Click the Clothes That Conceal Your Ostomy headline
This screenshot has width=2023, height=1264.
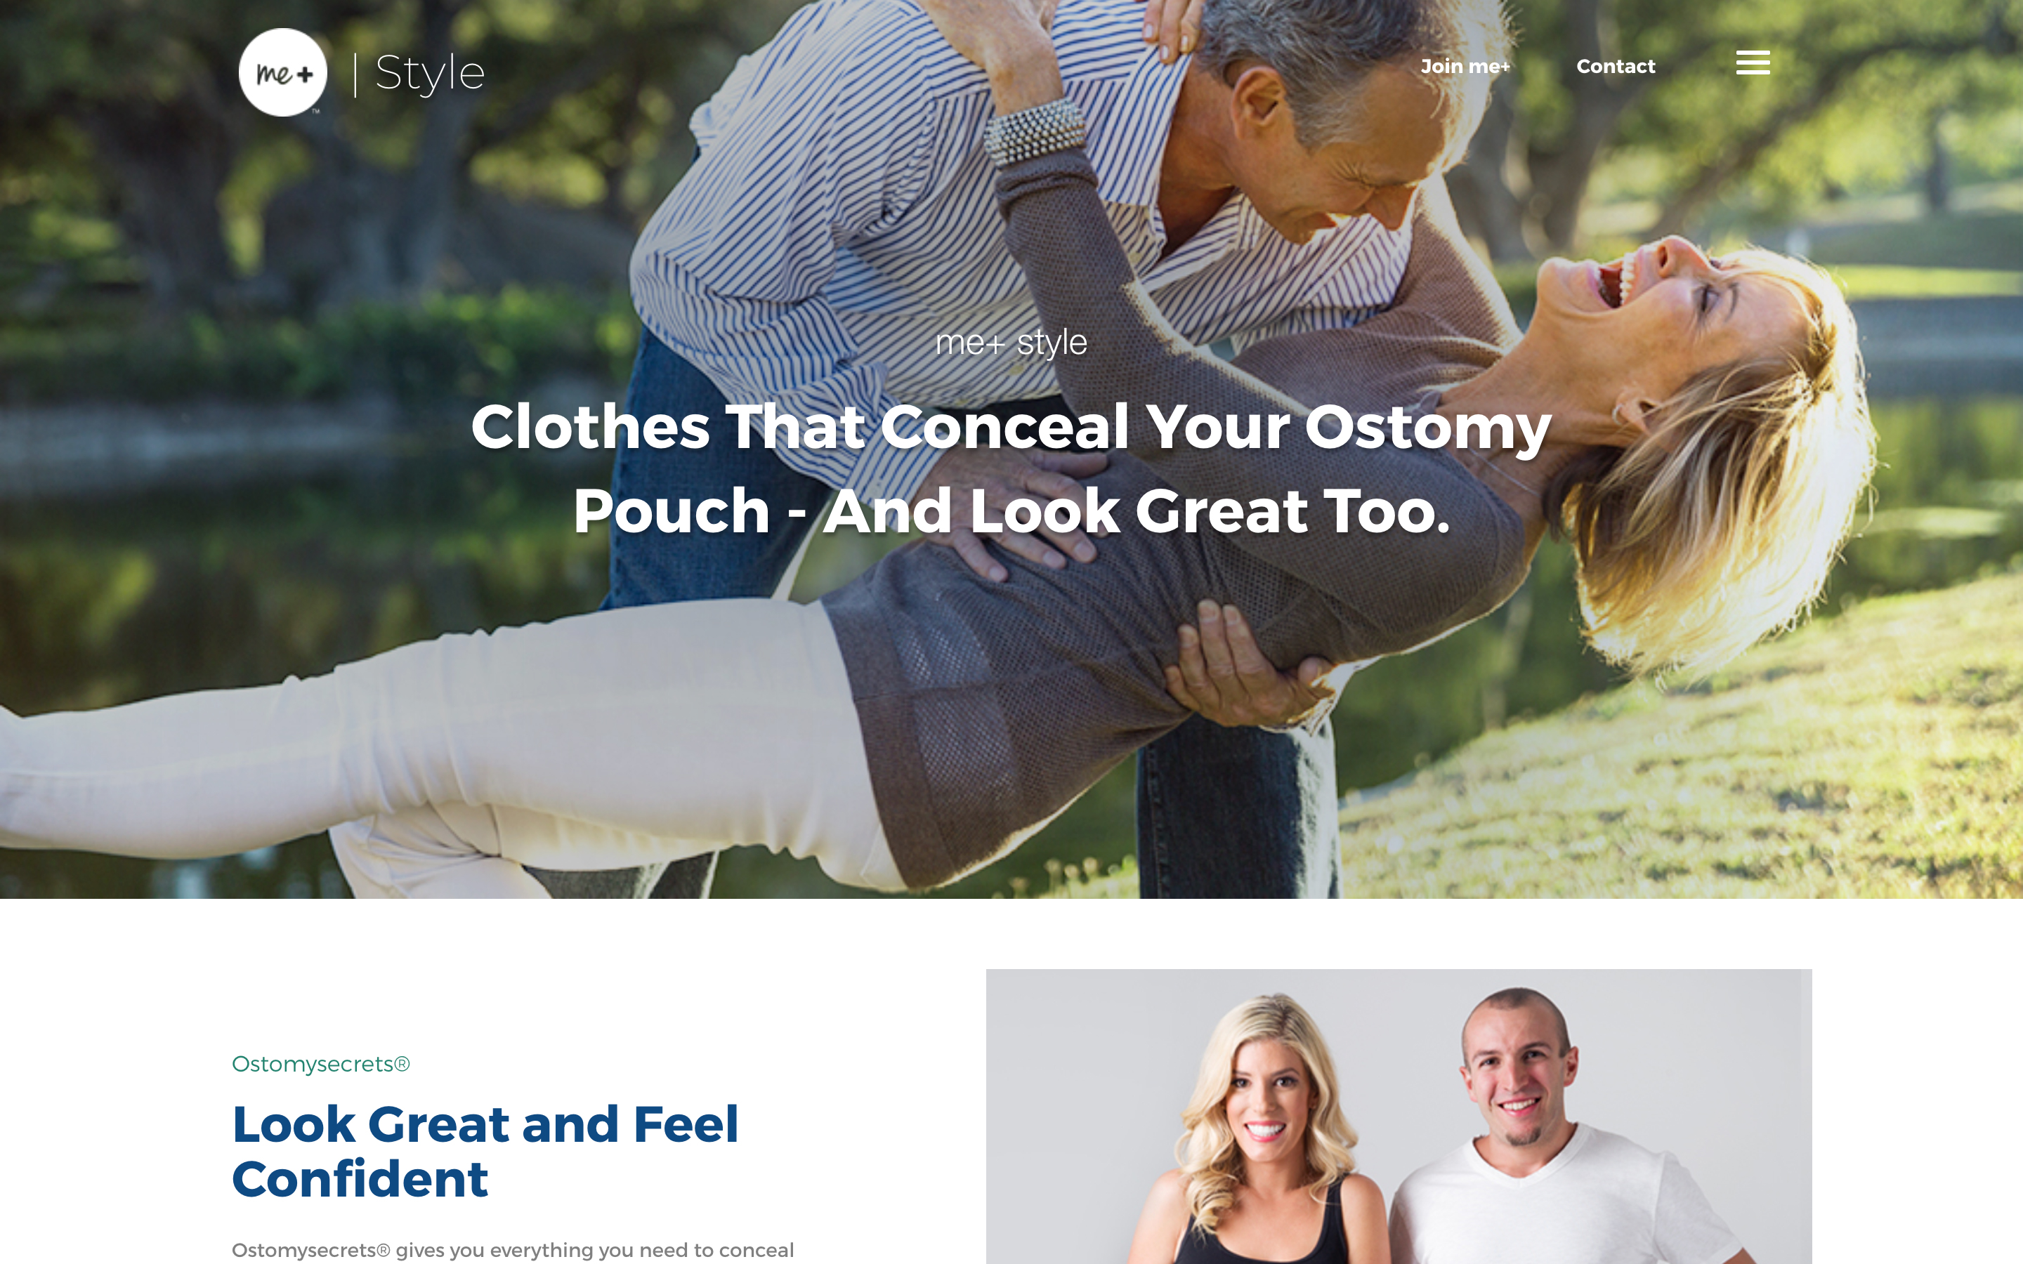(1011, 426)
